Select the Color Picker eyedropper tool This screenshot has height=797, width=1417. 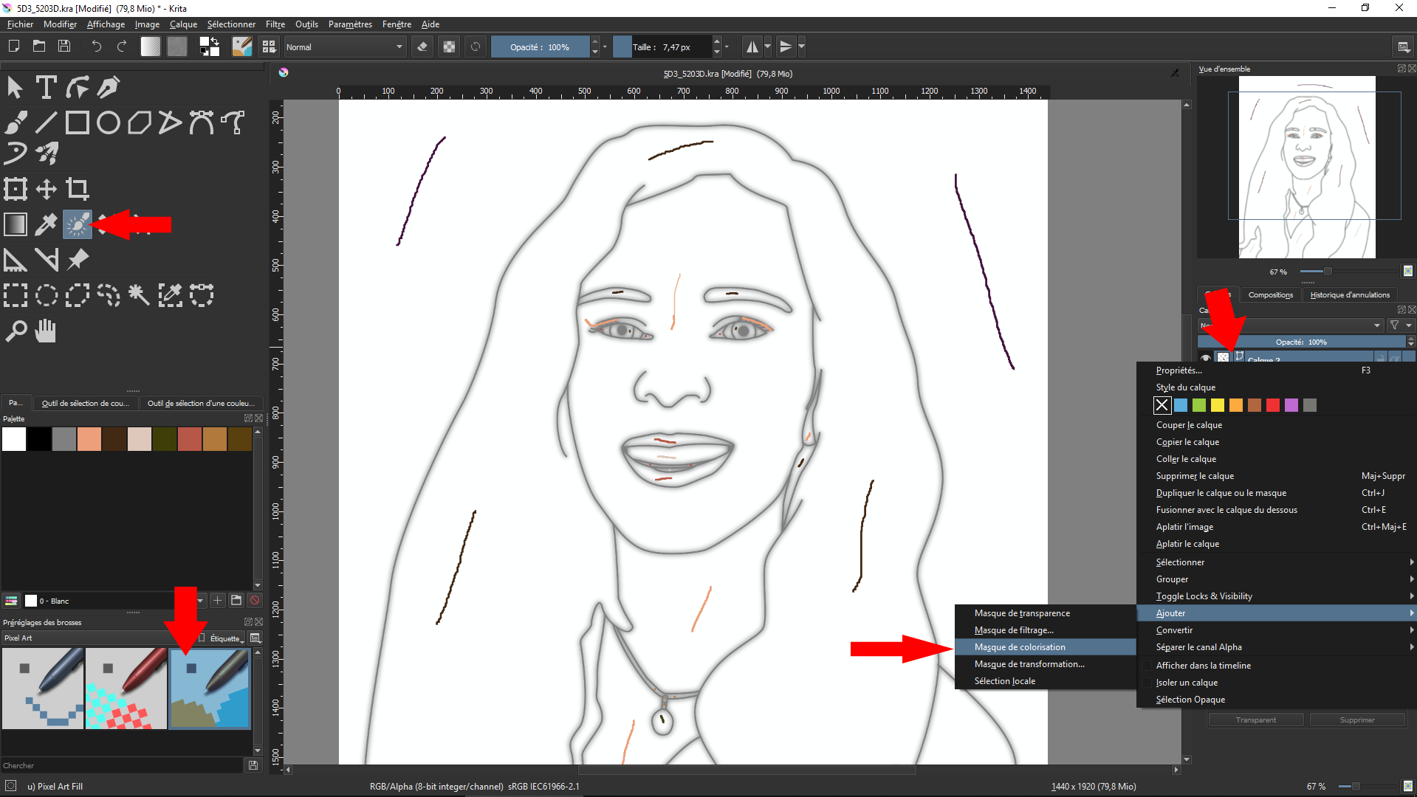click(46, 224)
